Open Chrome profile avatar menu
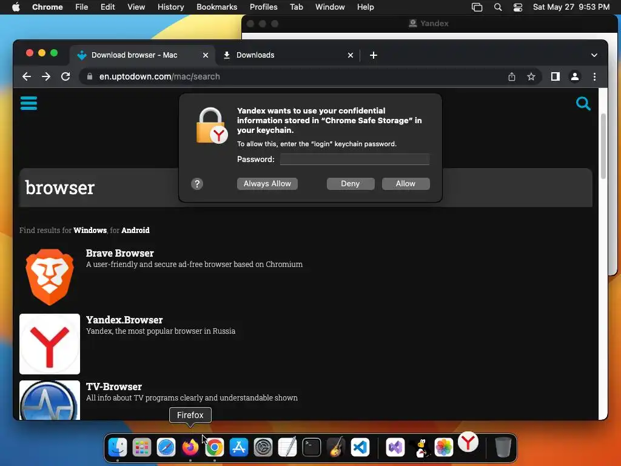 click(575, 76)
